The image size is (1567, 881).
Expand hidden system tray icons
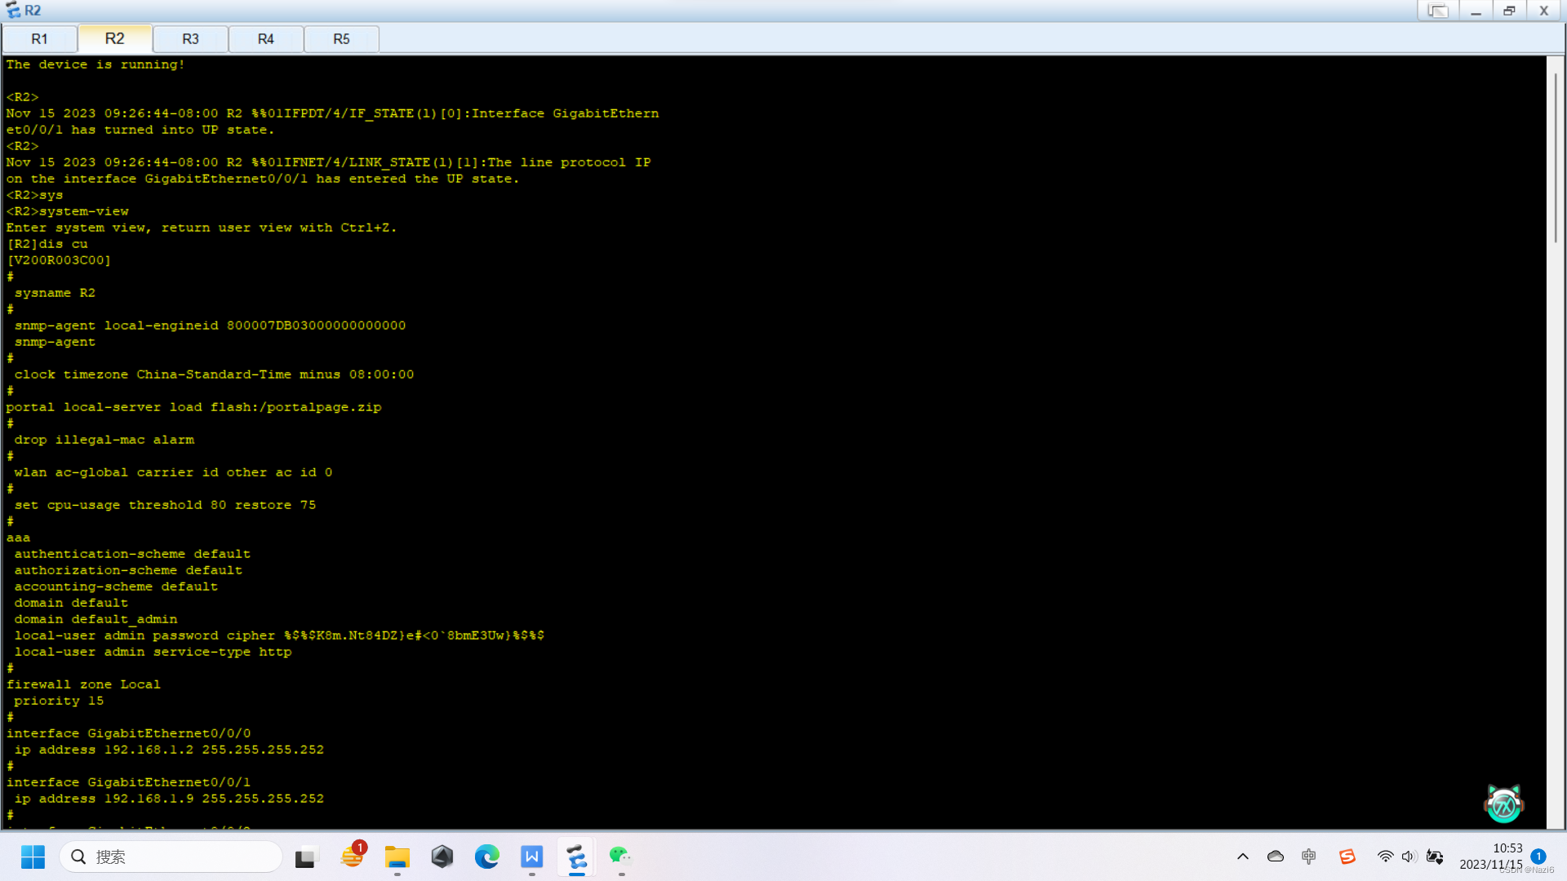(x=1242, y=857)
